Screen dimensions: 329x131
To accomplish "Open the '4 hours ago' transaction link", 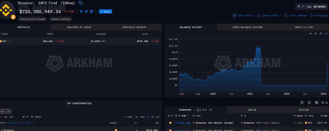I will 183,123.
